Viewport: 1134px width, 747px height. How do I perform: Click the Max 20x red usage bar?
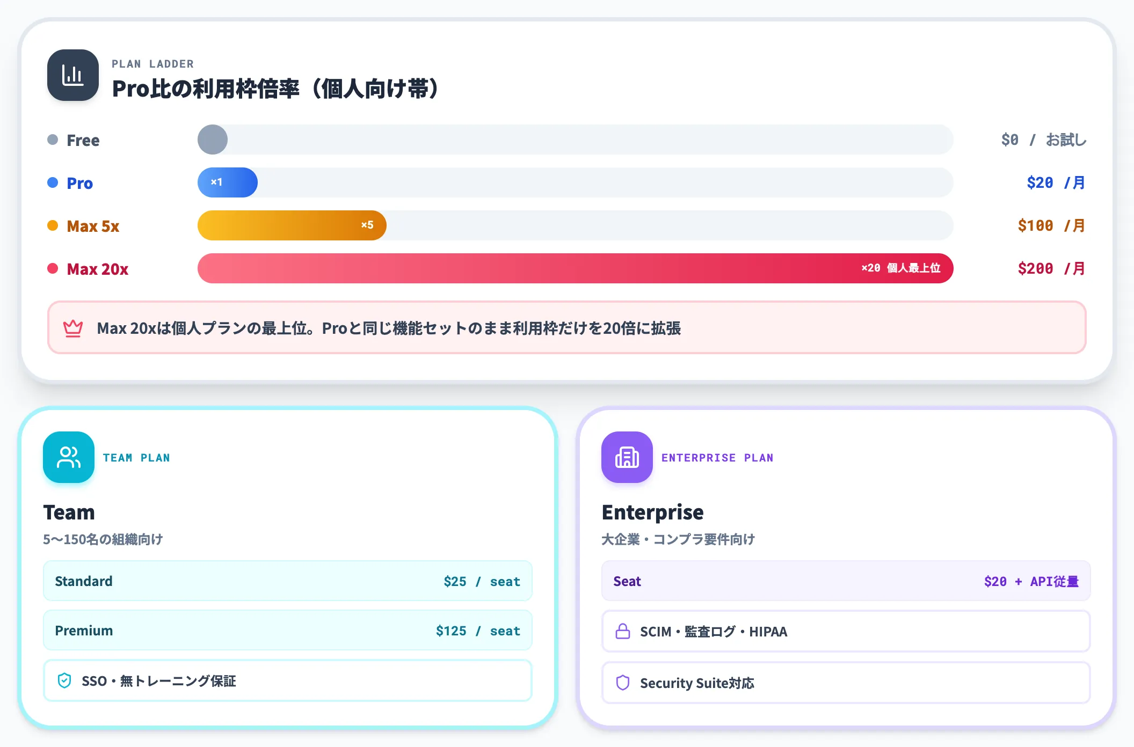576,268
